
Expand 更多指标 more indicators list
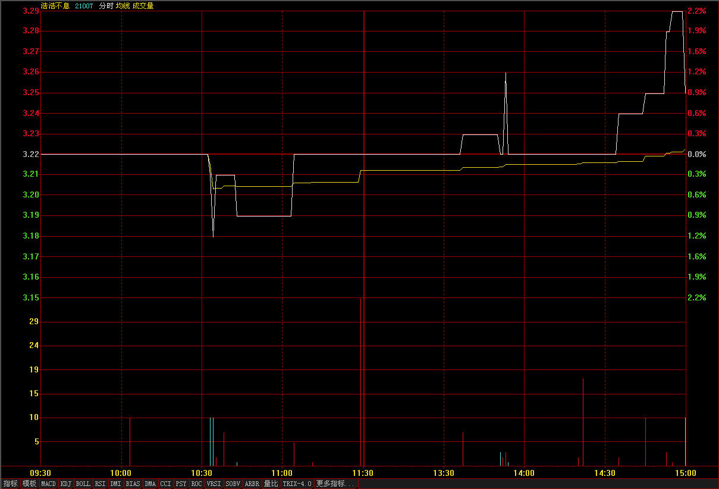(x=335, y=484)
